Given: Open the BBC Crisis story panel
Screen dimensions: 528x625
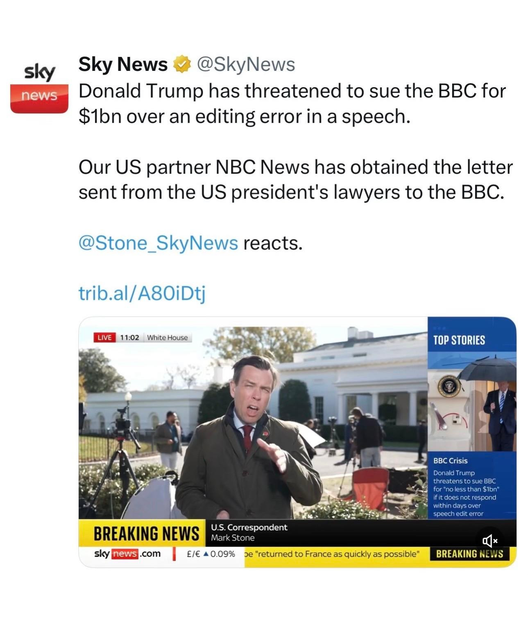Looking at the screenshot, I should pyautogui.click(x=471, y=486).
